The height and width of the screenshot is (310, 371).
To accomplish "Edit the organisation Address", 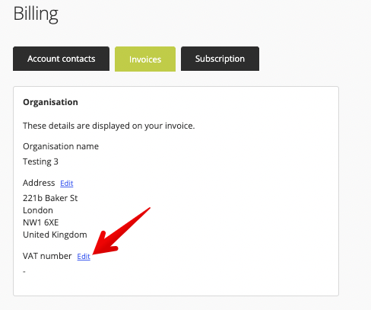I will 67,184.
